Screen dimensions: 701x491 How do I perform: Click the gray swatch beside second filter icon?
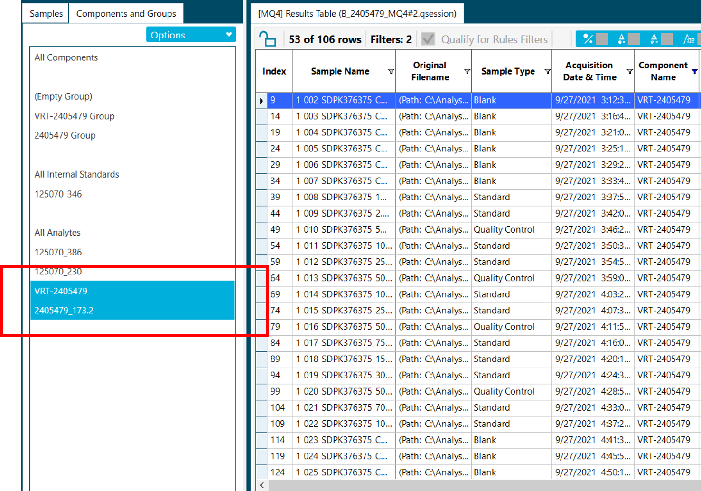tap(634, 39)
